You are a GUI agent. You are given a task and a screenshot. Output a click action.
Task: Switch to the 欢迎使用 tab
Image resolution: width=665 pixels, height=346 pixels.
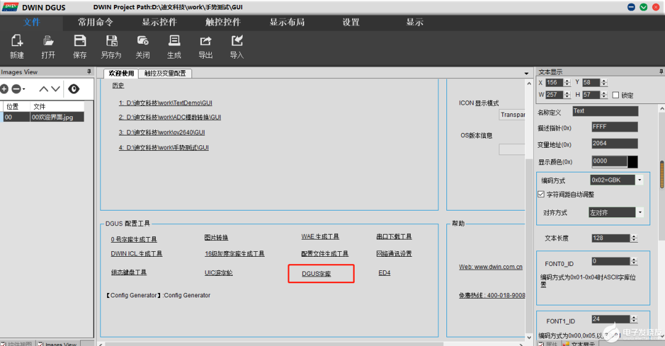click(121, 73)
